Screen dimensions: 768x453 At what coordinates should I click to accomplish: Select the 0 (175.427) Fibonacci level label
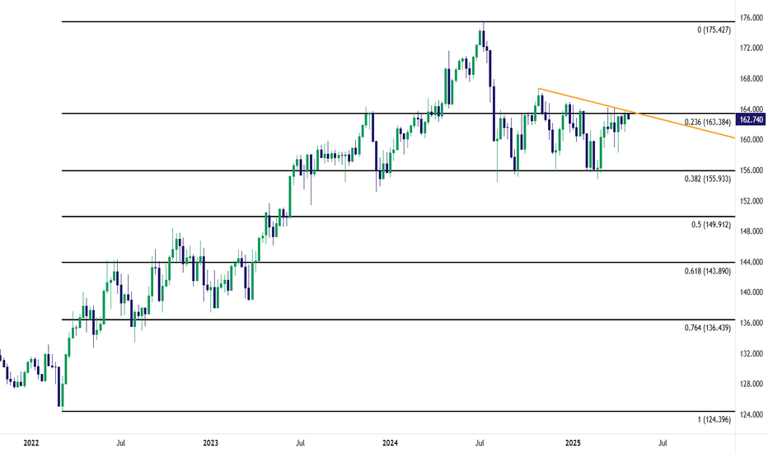click(714, 30)
